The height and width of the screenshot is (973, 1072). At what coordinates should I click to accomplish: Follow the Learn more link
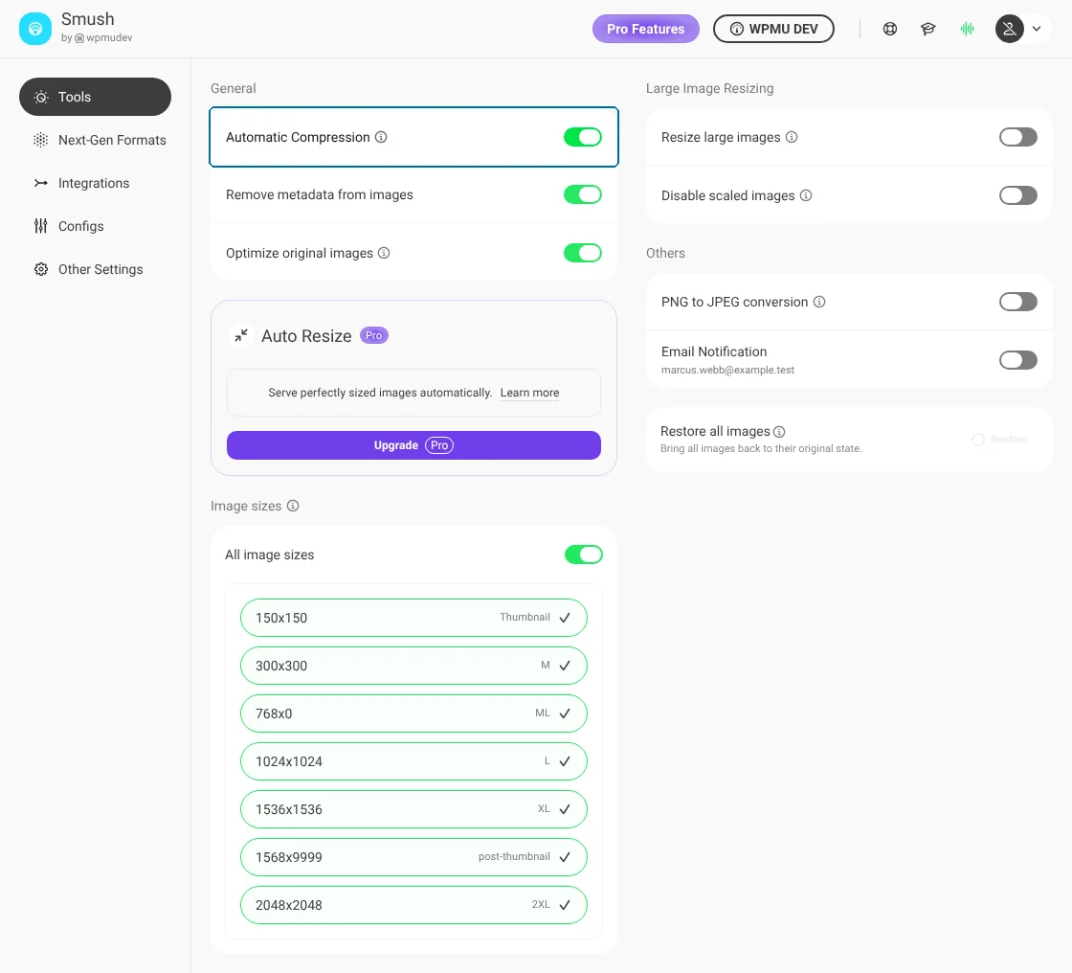tap(530, 393)
